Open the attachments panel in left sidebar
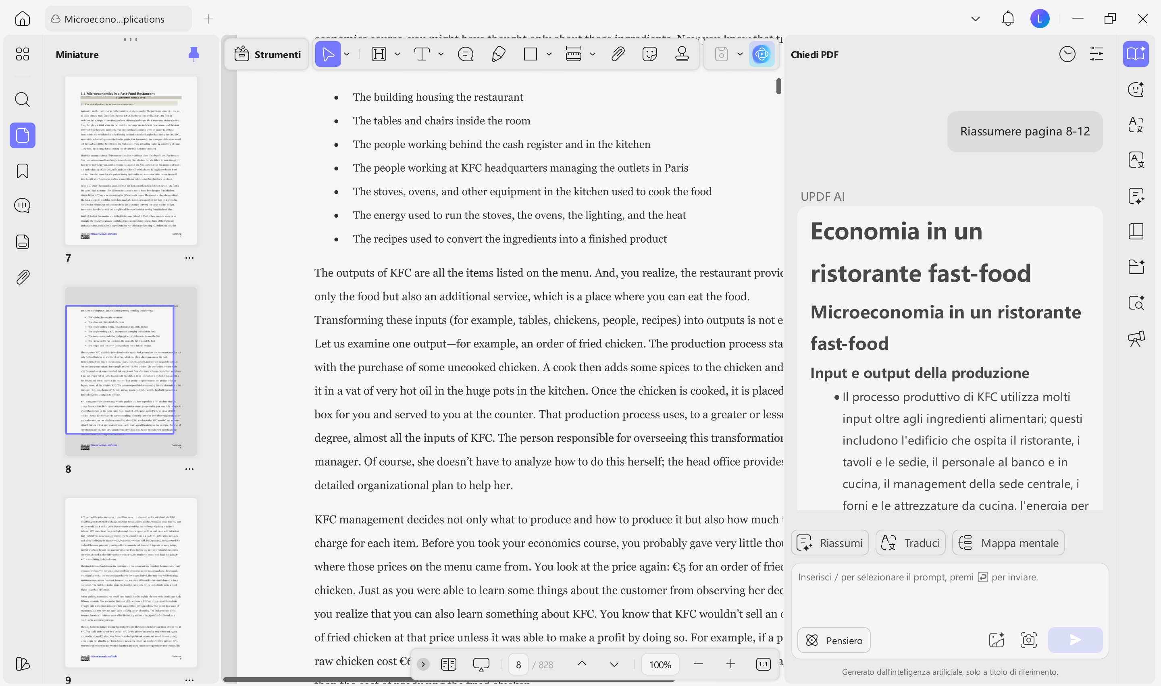Screen dimensions: 1161x686 22,277
